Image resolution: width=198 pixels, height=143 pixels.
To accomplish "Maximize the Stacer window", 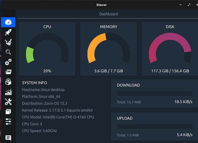I will click(x=189, y=5).
